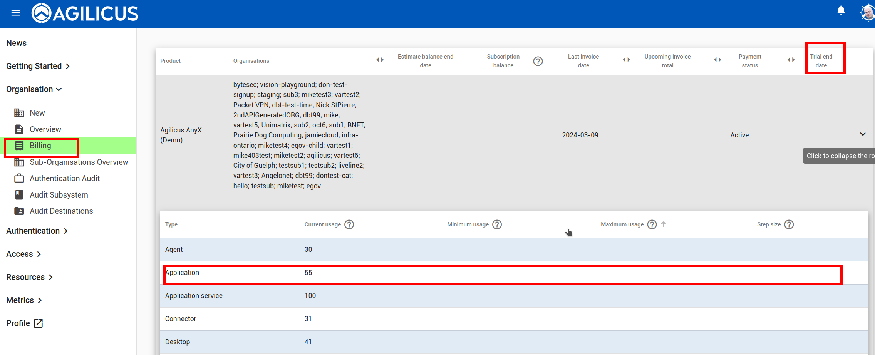Click the Step size help icon
This screenshot has width=875, height=355.
coord(789,224)
